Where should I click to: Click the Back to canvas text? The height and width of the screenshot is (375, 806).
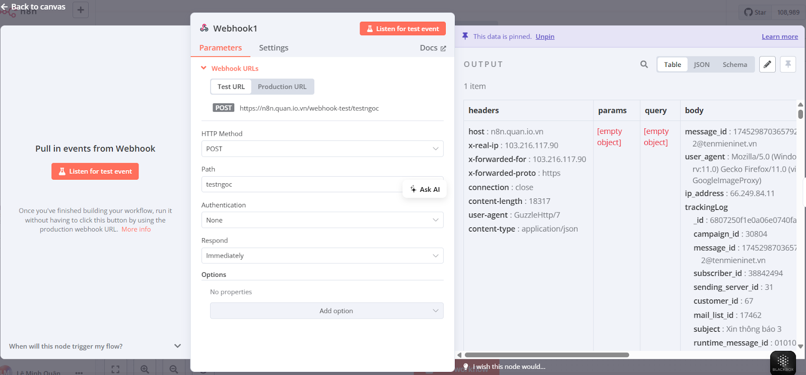click(x=38, y=7)
